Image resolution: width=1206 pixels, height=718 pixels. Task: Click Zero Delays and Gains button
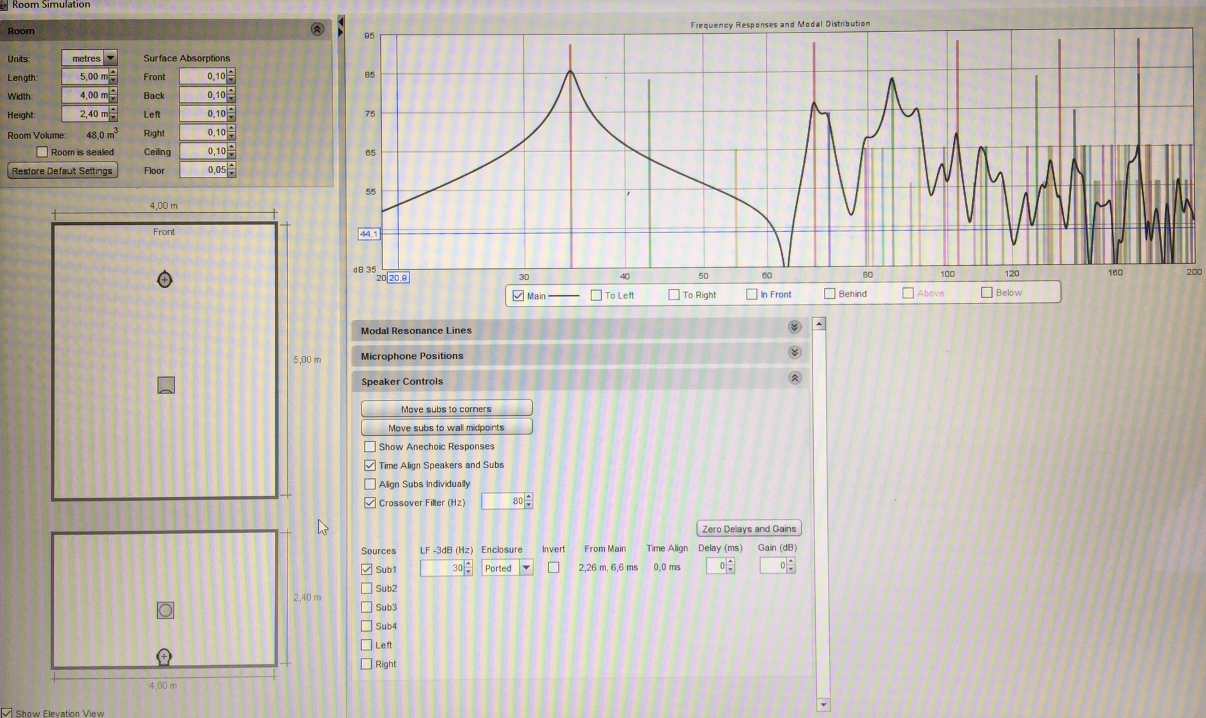pyautogui.click(x=749, y=528)
